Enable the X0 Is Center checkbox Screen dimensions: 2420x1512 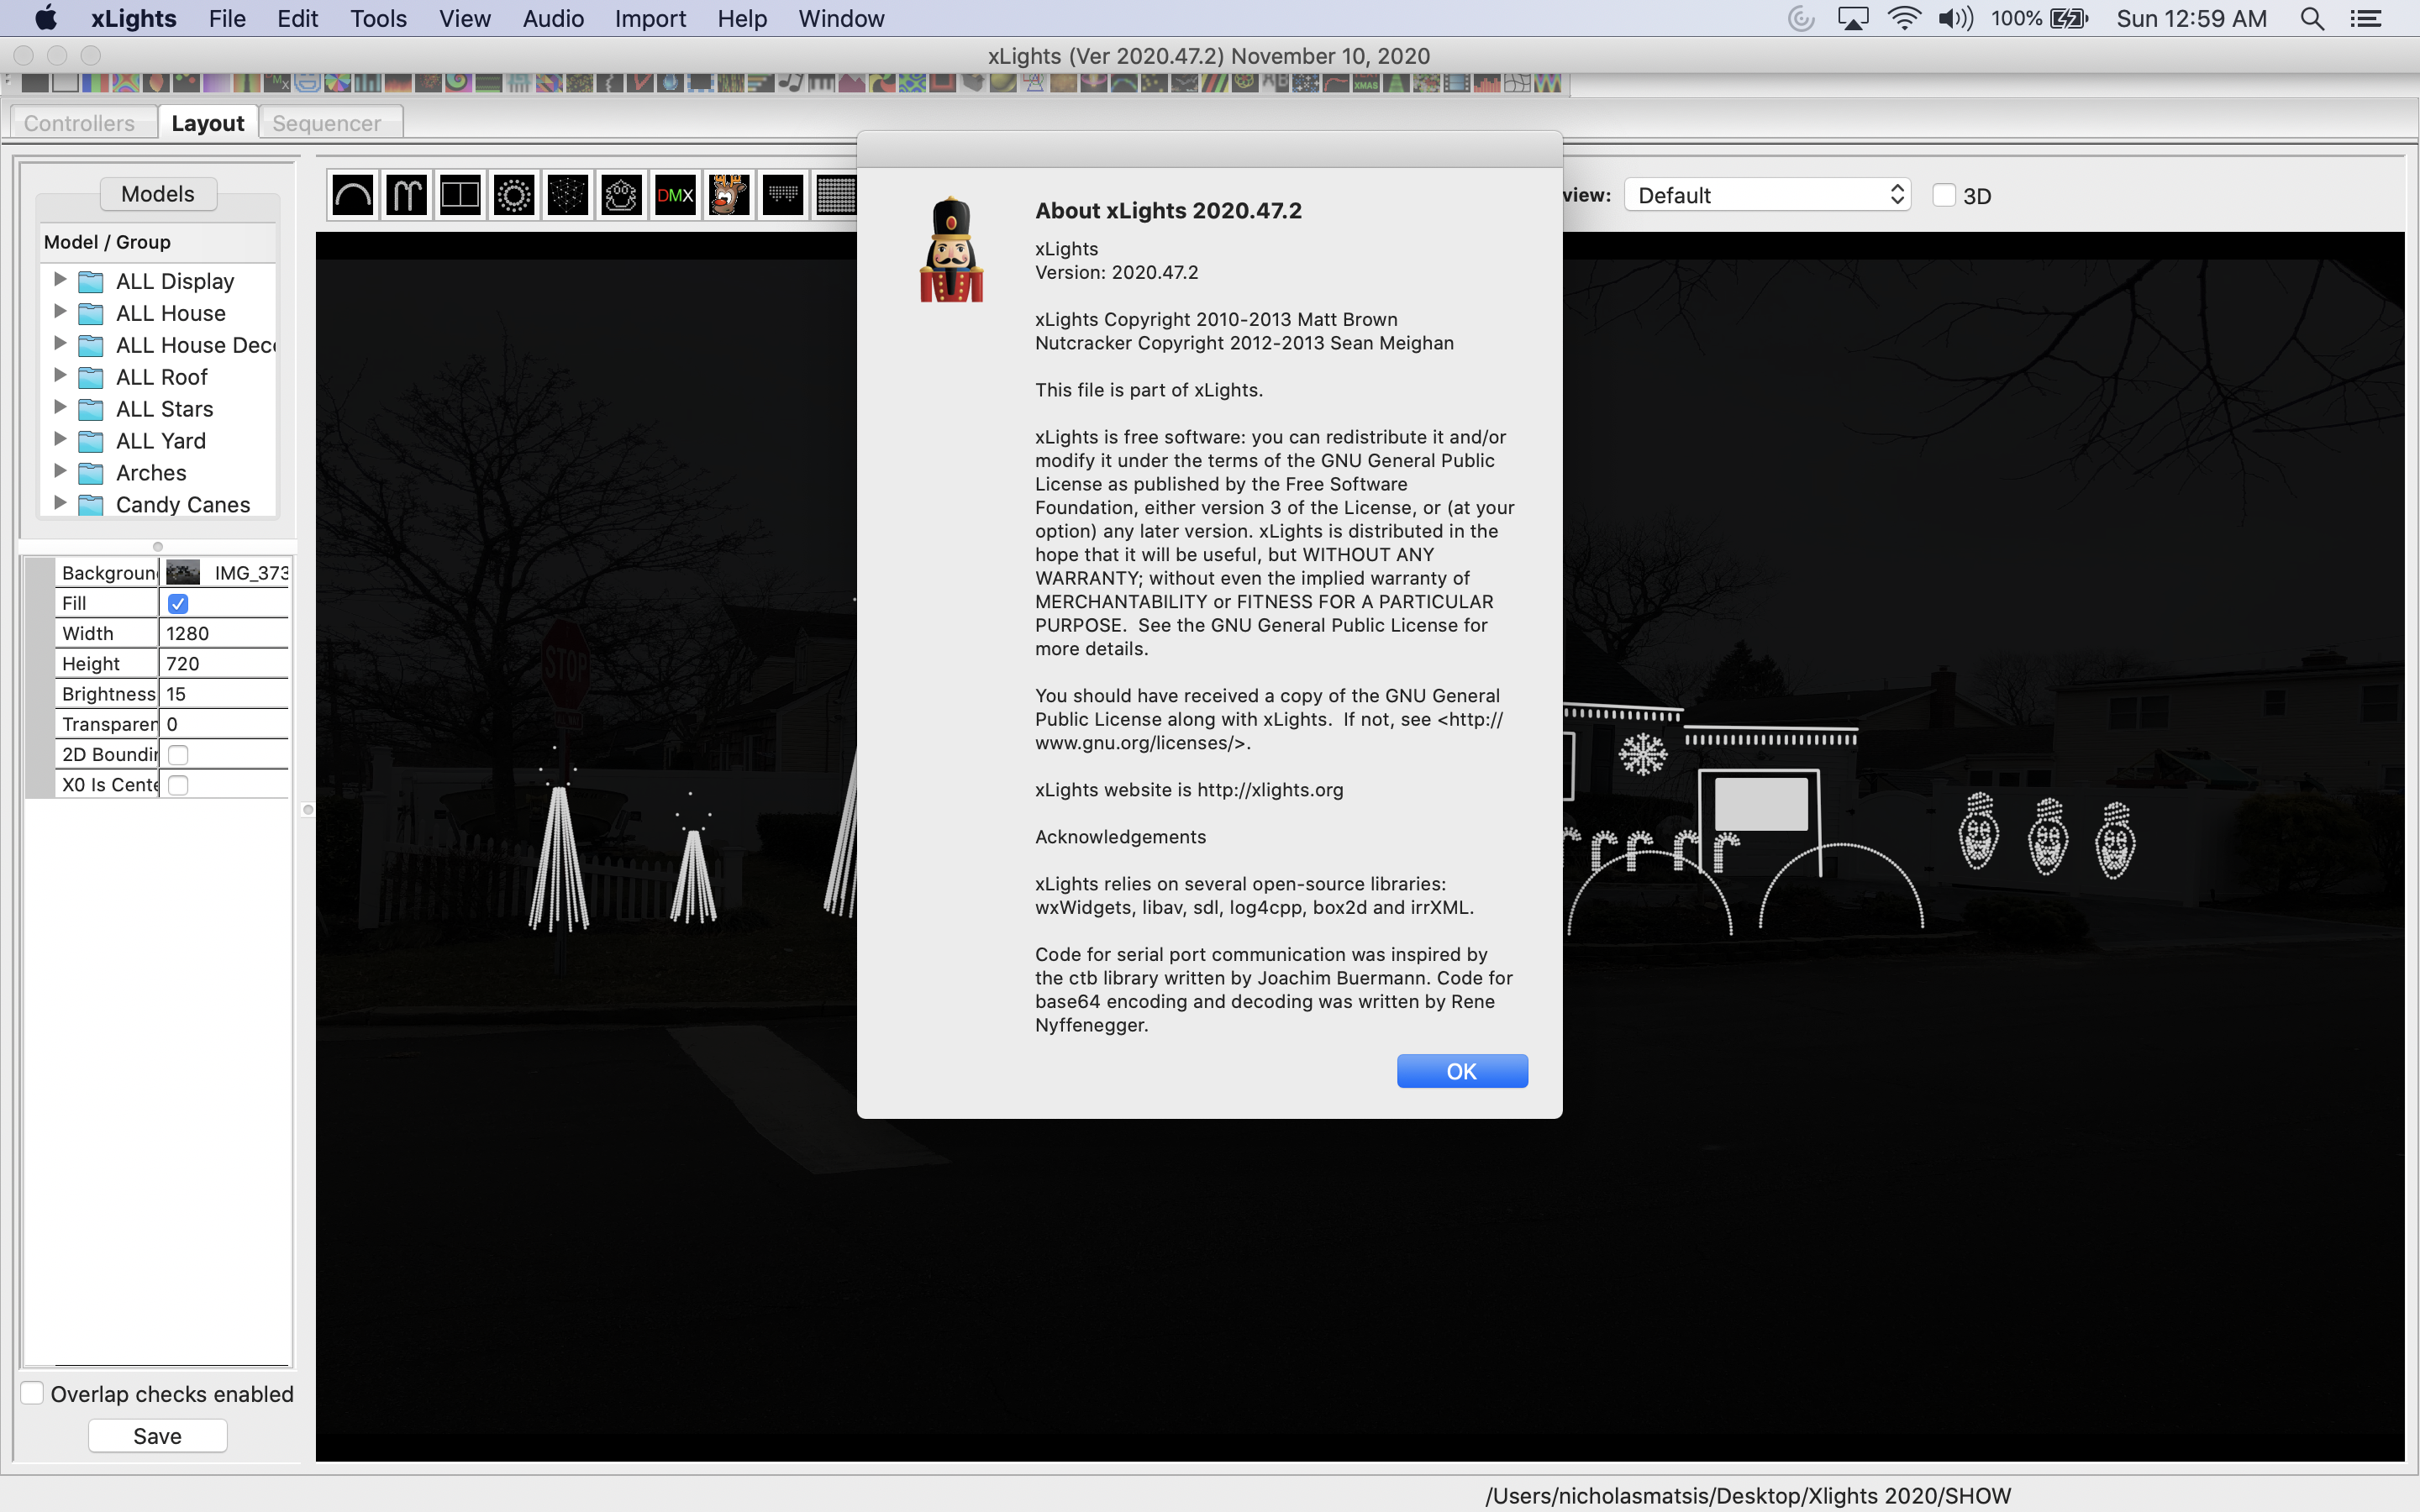tap(178, 785)
